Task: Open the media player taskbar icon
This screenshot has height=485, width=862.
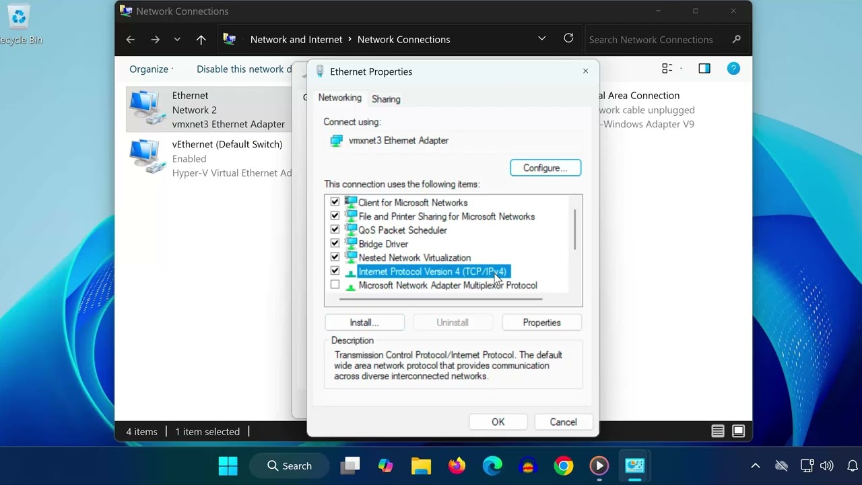Action: [x=599, y=465]
